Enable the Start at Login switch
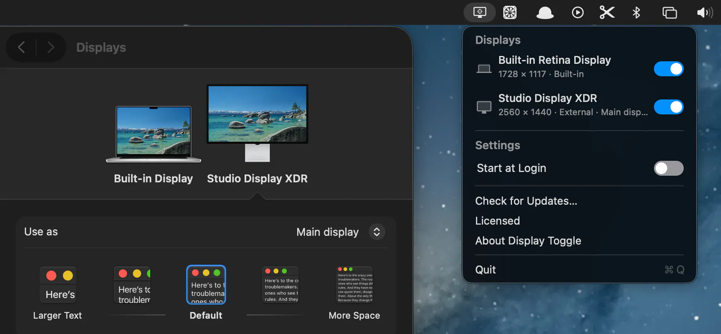Image resolution: width=721 pixels, height=334 pixels. click(668, 168)
